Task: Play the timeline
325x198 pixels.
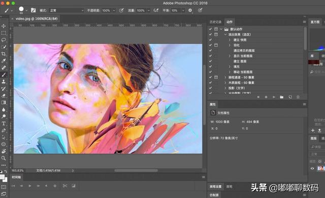Action: (x=30, y=186)
